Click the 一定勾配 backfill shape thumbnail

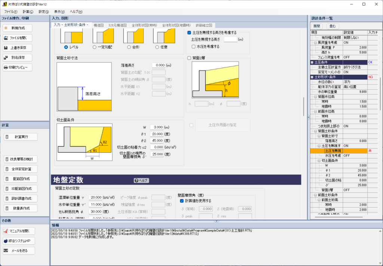point(103,36)
